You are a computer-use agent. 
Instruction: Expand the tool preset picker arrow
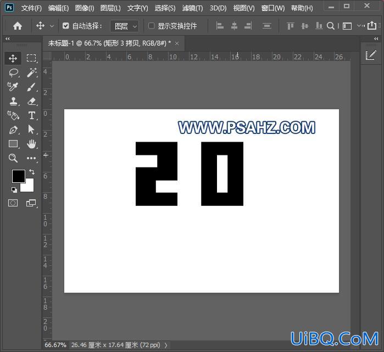pos(52,26)
